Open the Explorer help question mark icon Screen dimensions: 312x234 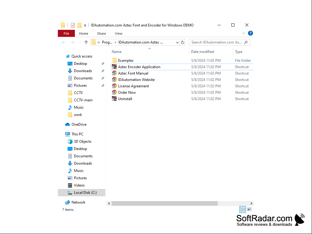[x=250, y=33]
